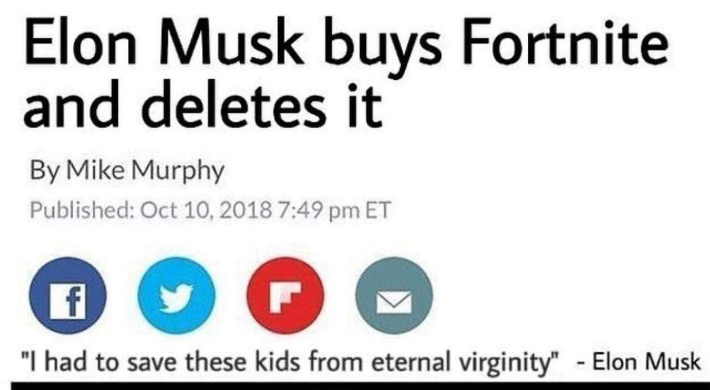Click the '- Elon Musk' quote attribution
710x390 pixels.
[637, 362]
